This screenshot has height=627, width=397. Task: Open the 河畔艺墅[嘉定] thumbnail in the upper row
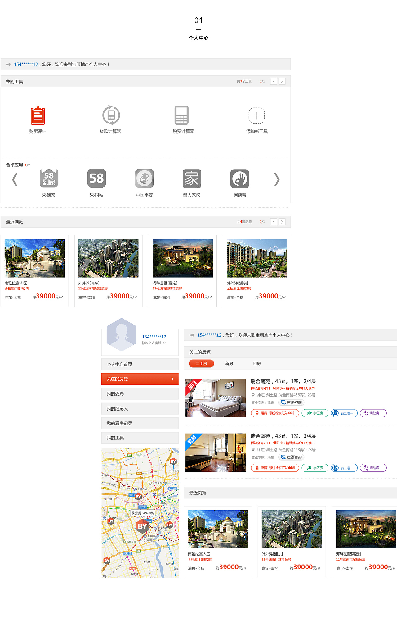(x=183, y=258)
